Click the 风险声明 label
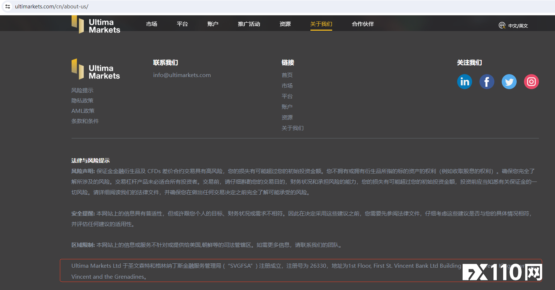Screen dimensions: 555x290 point(83,171)
